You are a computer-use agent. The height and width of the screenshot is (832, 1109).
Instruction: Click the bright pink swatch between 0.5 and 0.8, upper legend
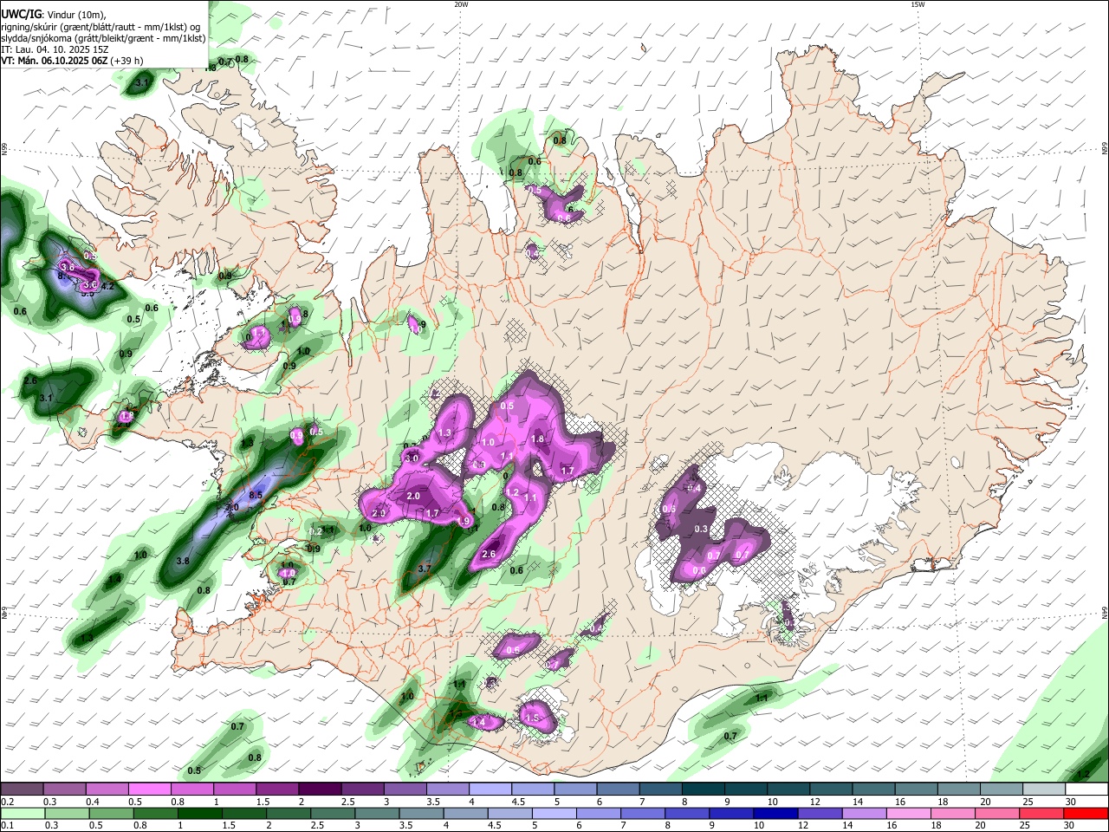(149, 789)
